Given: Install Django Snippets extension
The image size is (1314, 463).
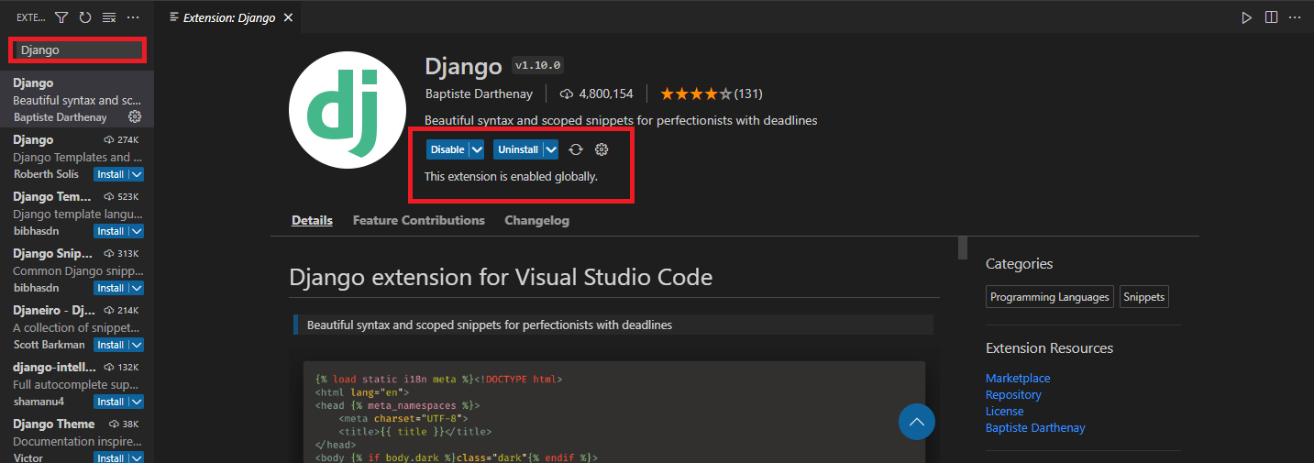Looking at the screenshot, I should click(x=111, y=288).
